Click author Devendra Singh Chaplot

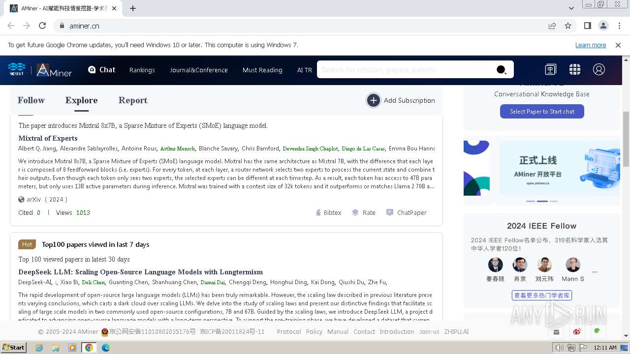click(310, 148)
